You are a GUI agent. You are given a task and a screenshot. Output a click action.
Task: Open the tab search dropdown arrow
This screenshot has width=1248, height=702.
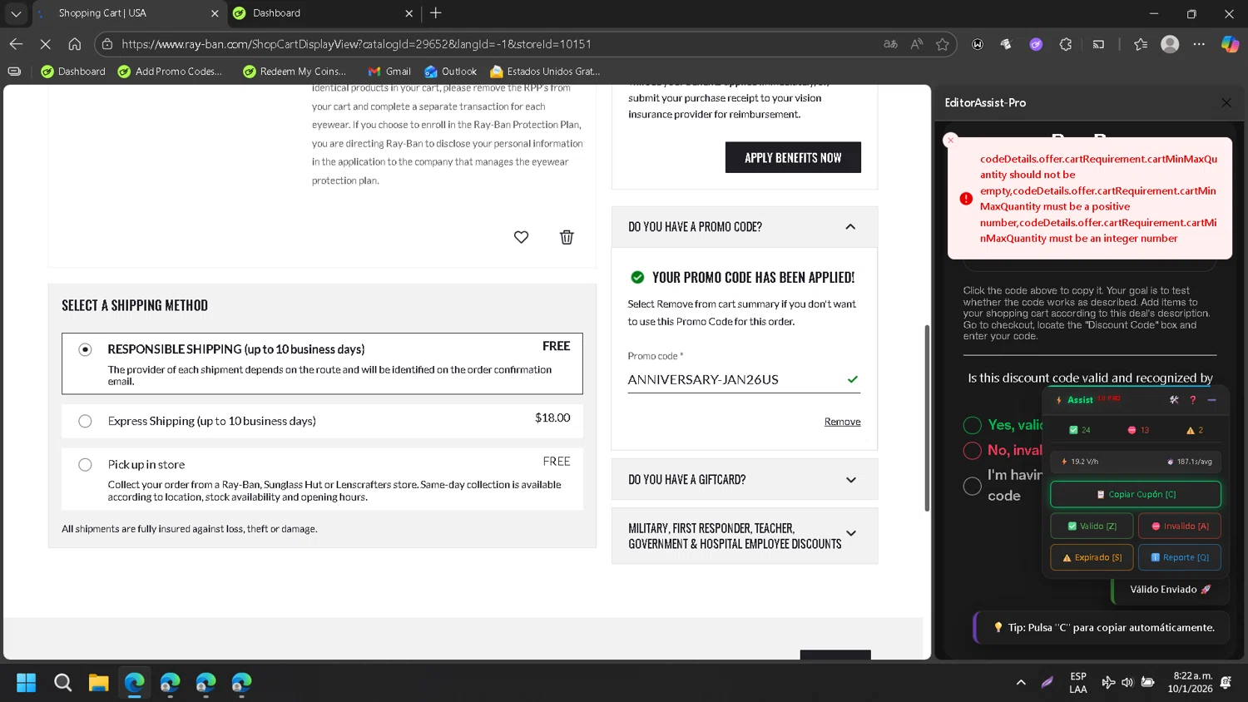(16, 13)
